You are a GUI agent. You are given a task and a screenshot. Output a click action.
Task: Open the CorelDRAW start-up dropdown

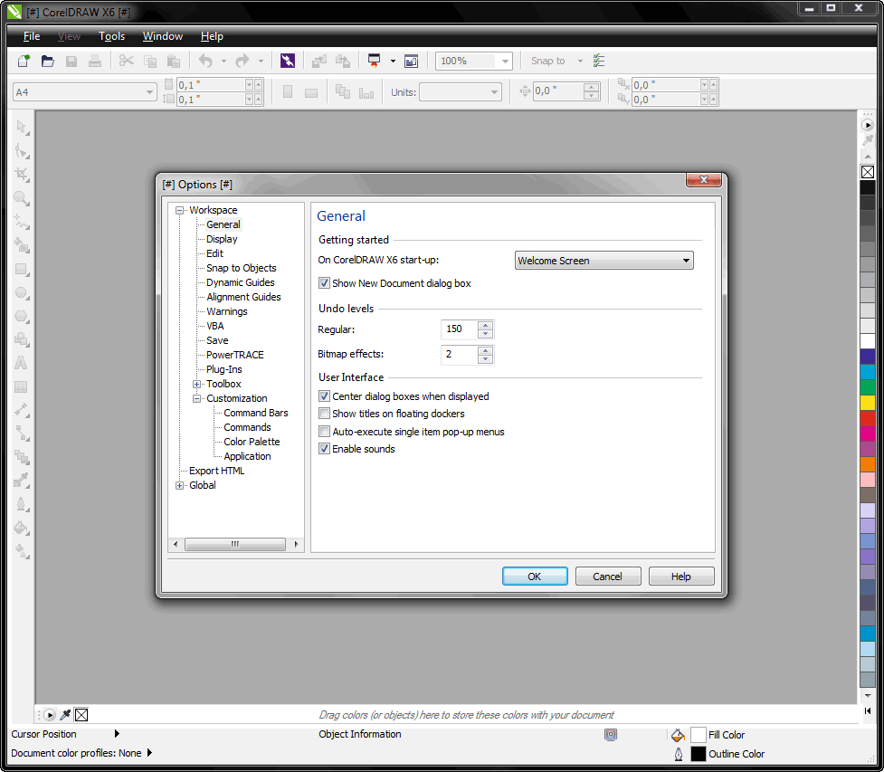[604, 261]
